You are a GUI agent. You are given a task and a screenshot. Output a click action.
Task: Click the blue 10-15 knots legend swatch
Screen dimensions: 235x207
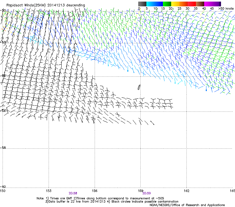click(159, 4)
